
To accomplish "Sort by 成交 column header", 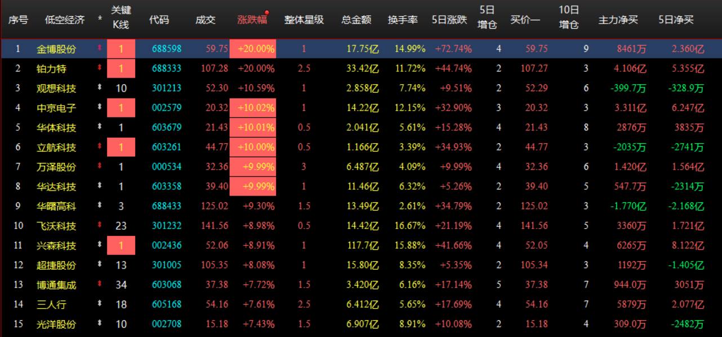I will 206,20.
